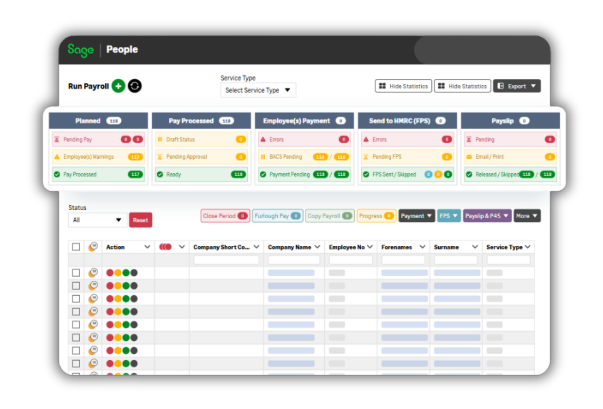The width and height of the screenshot is (603, 409).
Task: Click the black refresh icon beside Run Payroll
Action: pyautogui.click(x=135, y=86)
